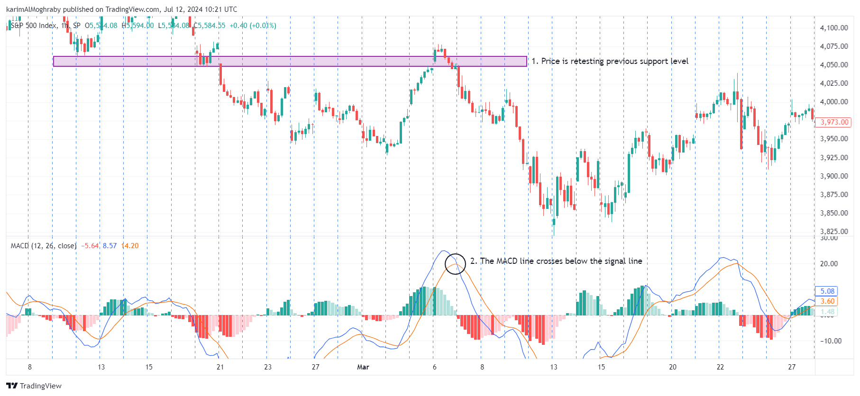Click the 3,950.00 price axis label

pos(834,139)
